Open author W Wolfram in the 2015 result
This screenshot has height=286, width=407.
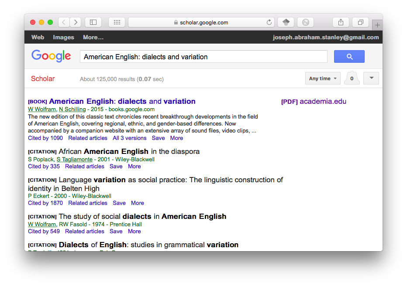(x=42, y=109)
